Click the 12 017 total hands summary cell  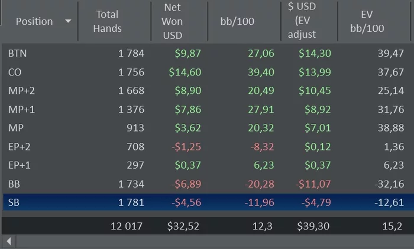pos(127,225)
